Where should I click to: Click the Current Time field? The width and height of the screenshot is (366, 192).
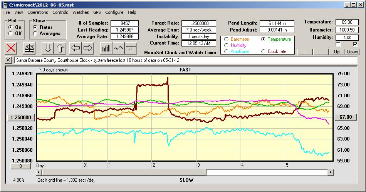click(199, 43)
